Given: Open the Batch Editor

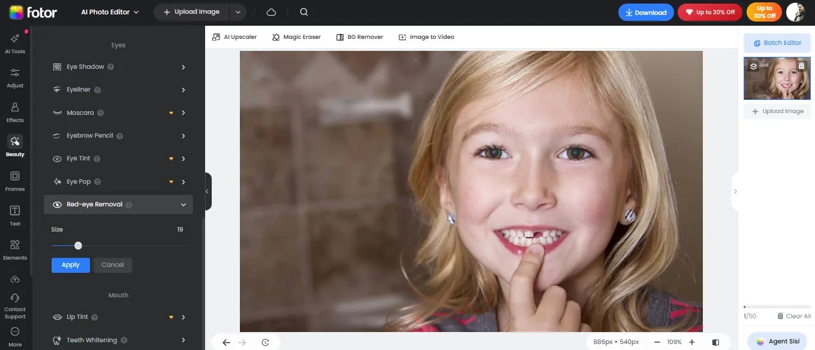Looking at the screenshot, I should [777, 43].
